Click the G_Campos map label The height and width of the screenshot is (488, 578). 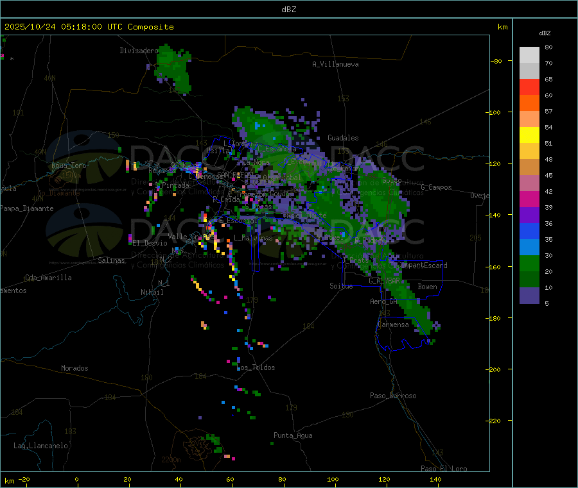pyautogui.click(x=437, y=187)
